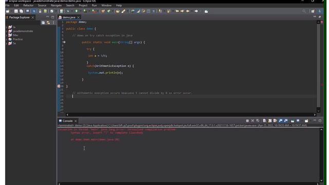Click Display Selected Console icon

298,121
